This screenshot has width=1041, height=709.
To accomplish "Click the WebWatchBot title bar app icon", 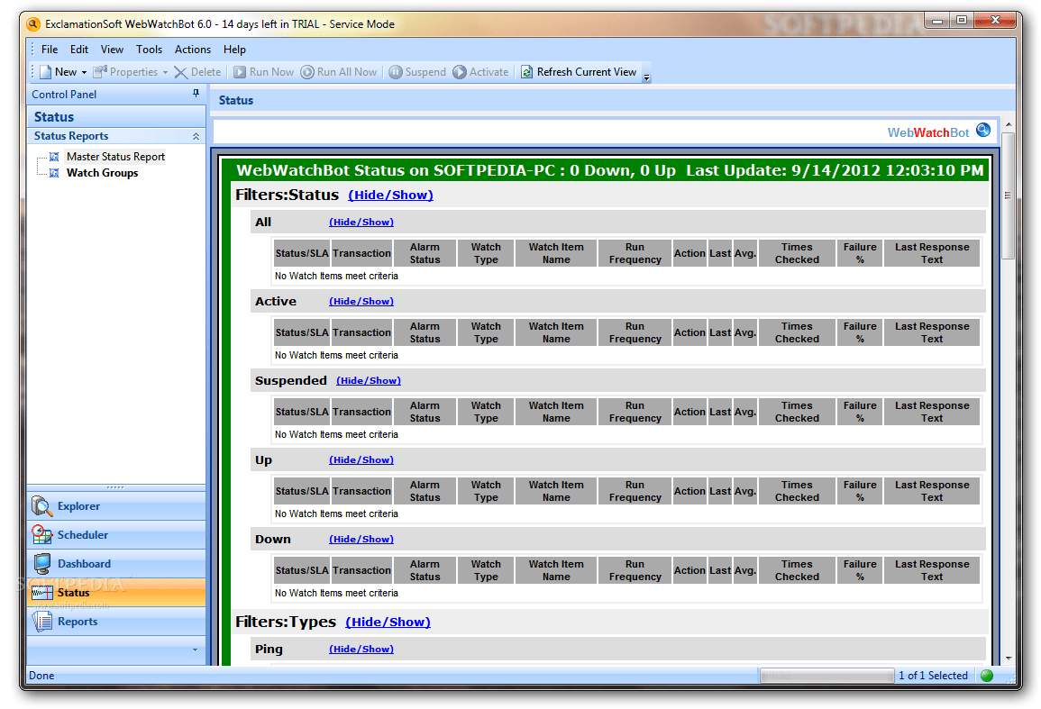I will 34,24.
